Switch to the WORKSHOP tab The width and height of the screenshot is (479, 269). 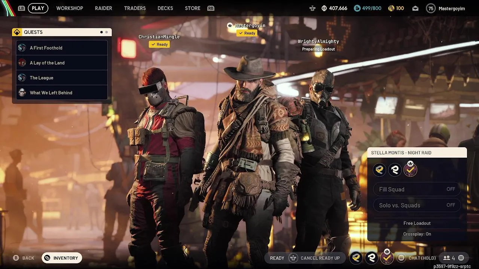[70, 8]
